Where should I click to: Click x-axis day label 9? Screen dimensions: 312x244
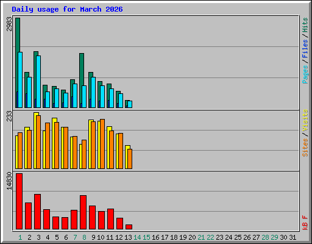click(x=93, y=237)
